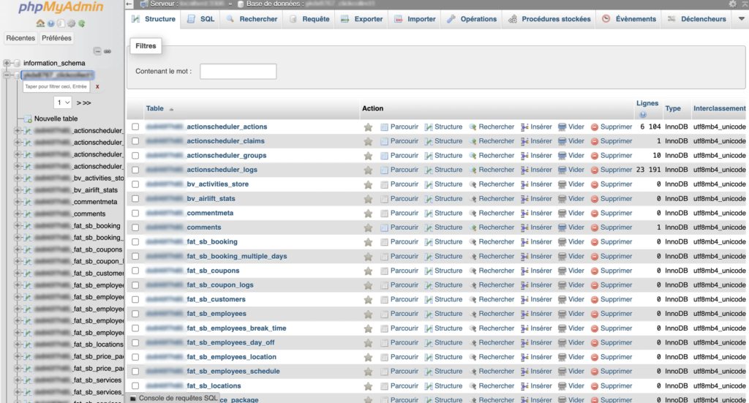Viewport: 749px width, 403px height.
Task: Click Vider icon for bv_airlift_stats row
Action: click(x=562, y=199)
